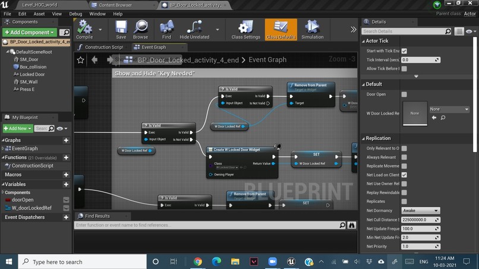This screenshot has width=479, height=269.
Task: Browse to W Door Locked Ref asset magnifier
Action: (x=443, y=118)
